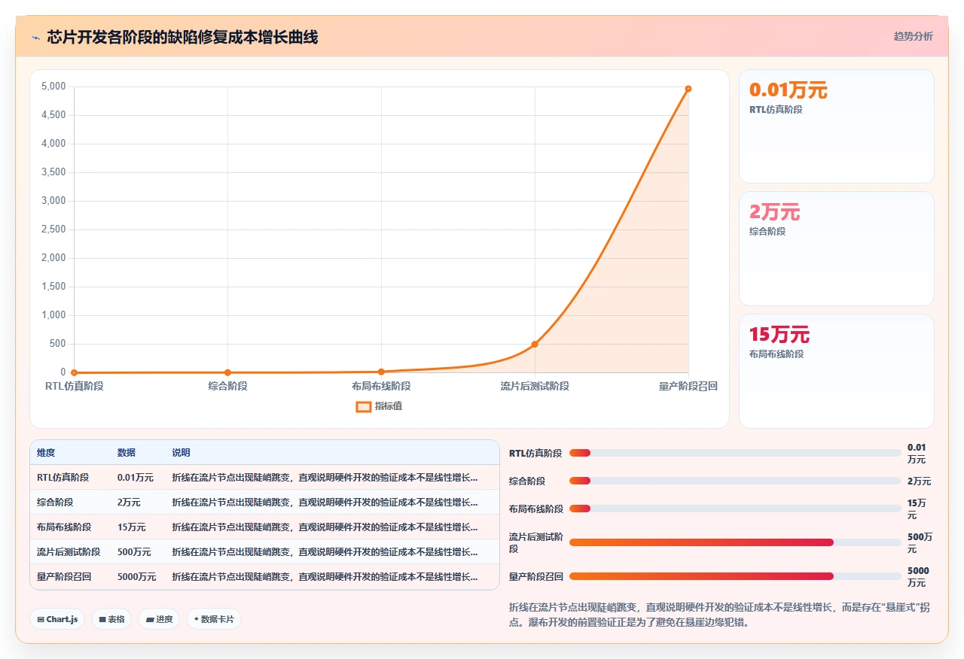Image resolution: width=964 pixels, height=659 pixels.
Task: Click the RTL仿真阶段 progress bar
Action: click(735, 453)
